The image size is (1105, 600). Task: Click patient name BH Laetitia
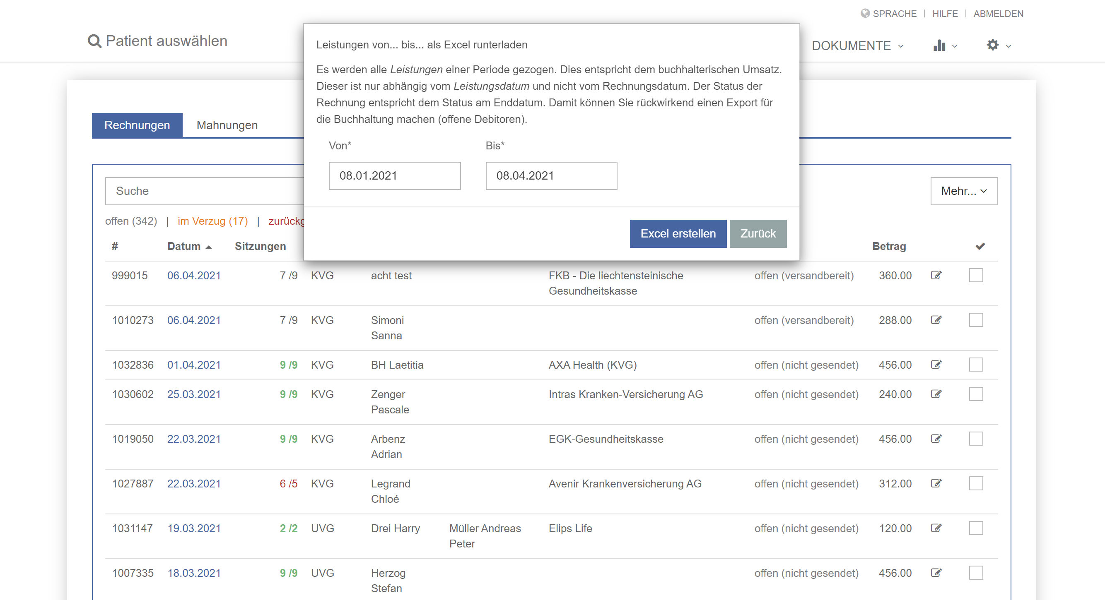coord(397,365)
